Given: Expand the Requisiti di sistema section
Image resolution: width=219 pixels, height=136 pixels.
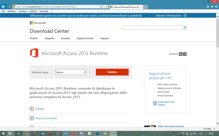Looking at the screenshot, I should pyautogui.click(x=32, y=118).
